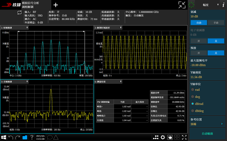This screenshot has width=227, height=141.
Task: Set attenuation mode to 手动
Action: pyautogui.click(x=216, y=23)
